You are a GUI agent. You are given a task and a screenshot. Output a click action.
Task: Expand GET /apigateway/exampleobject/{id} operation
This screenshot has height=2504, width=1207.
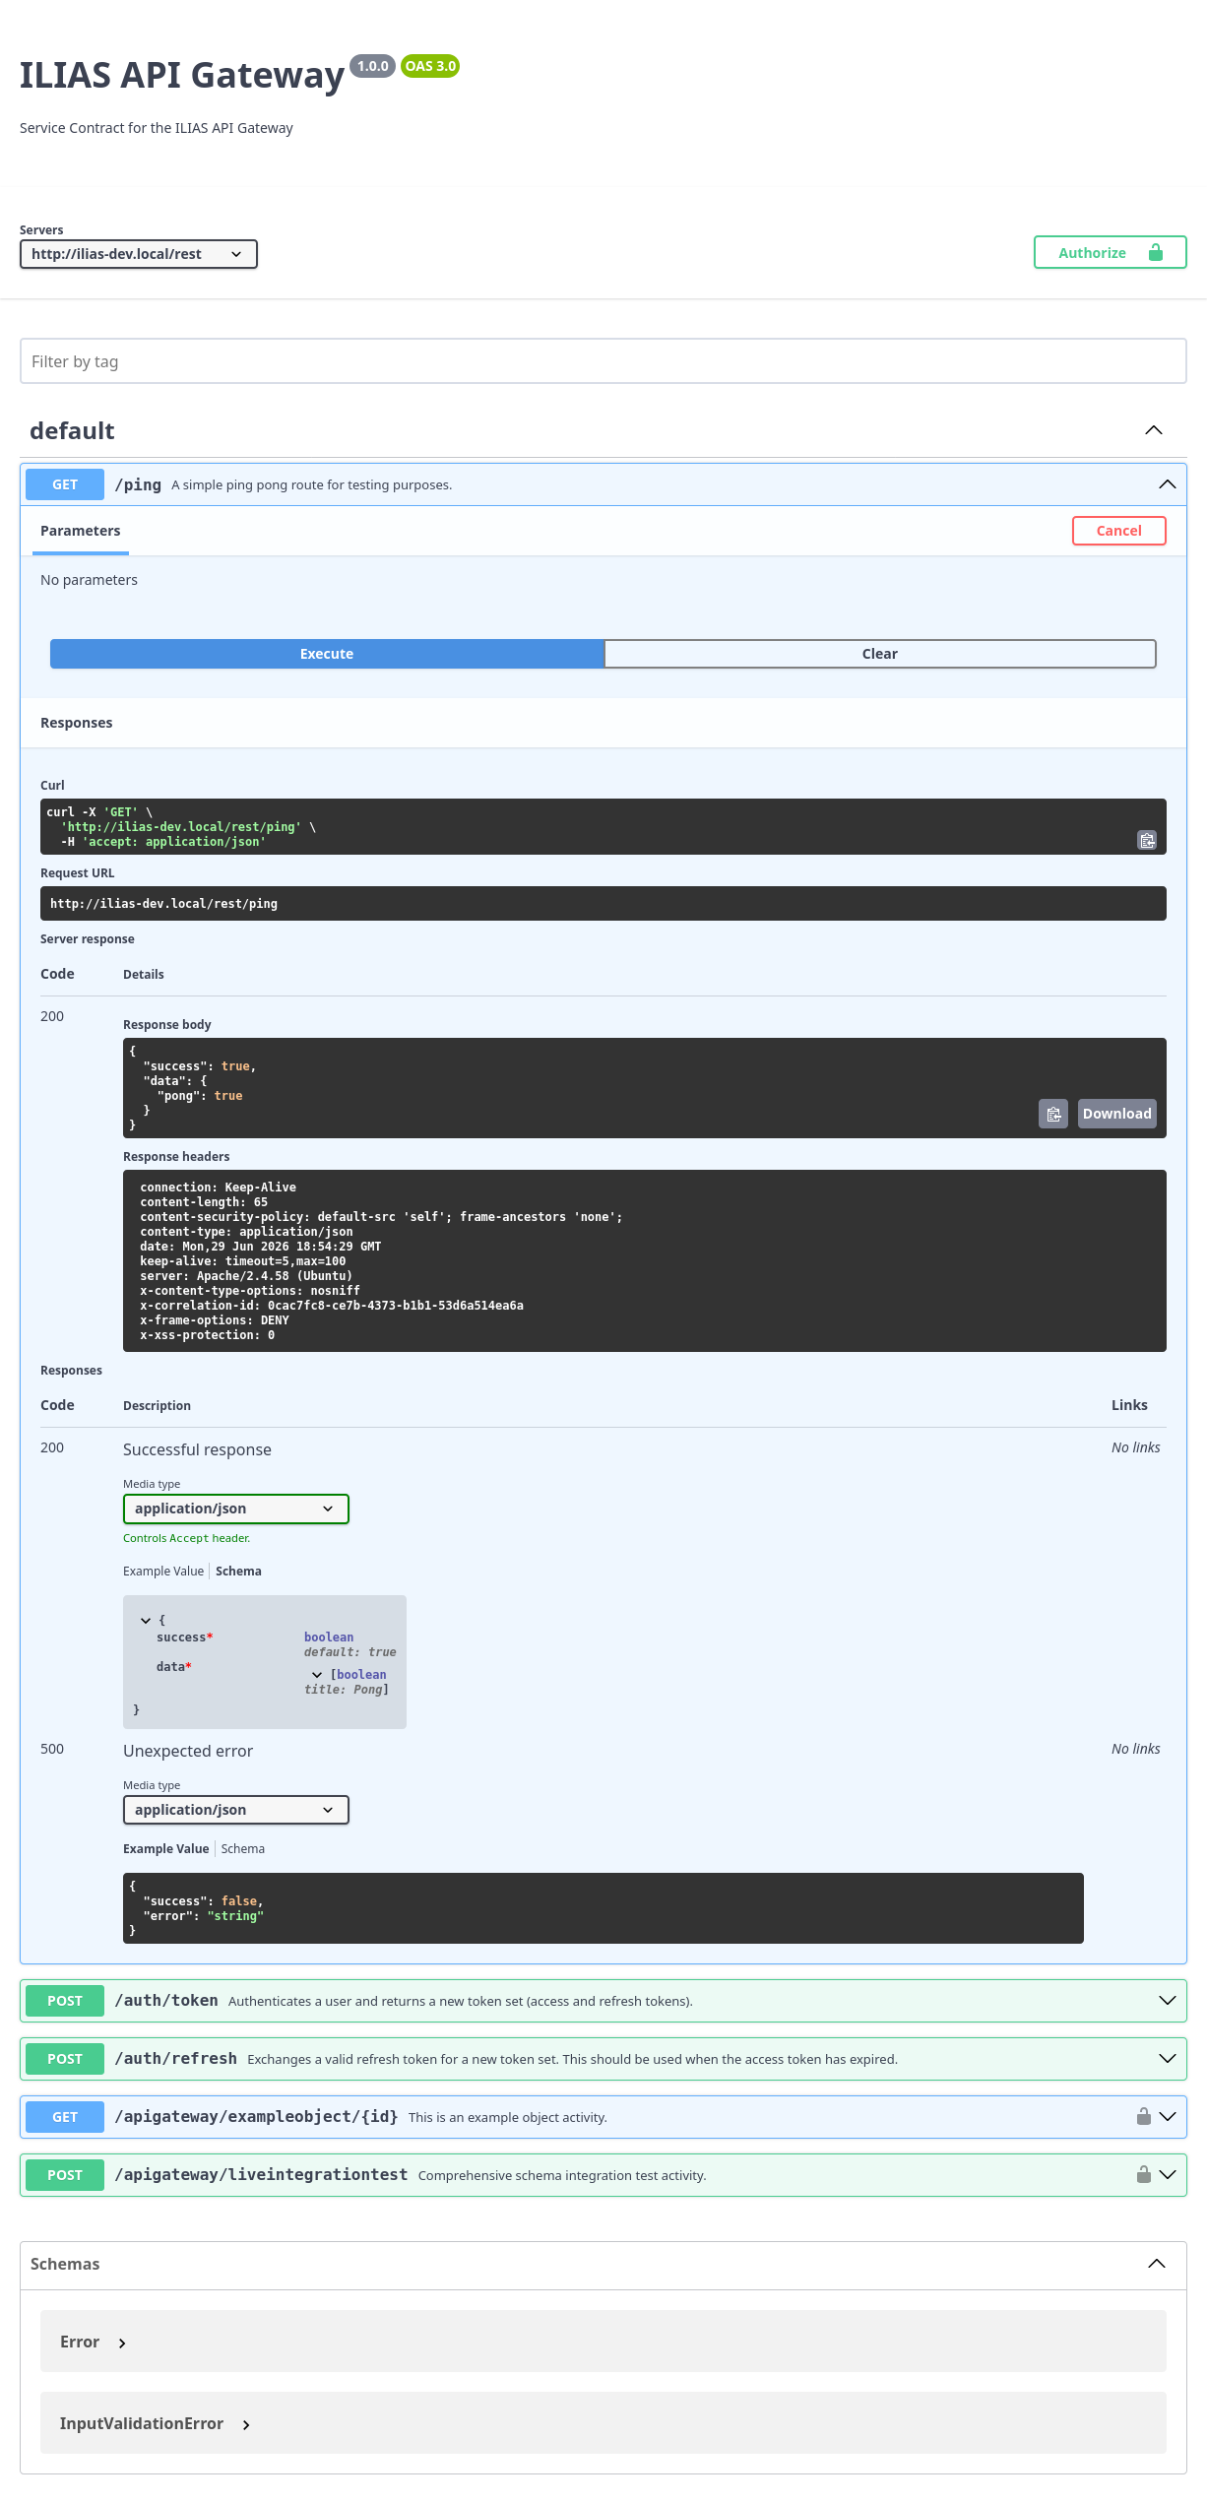click(1168, 2116)
